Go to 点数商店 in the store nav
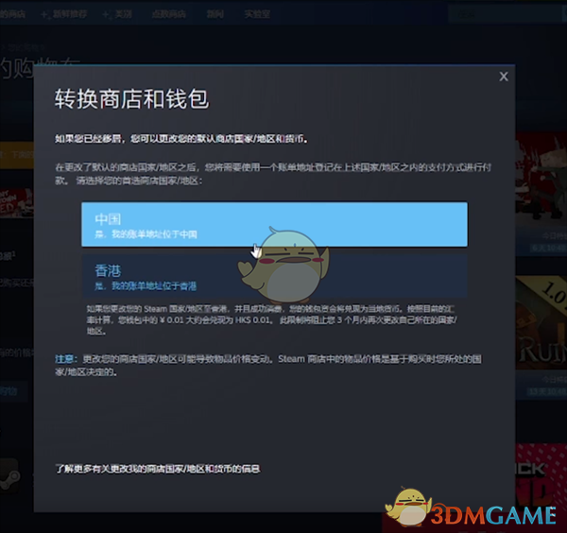Image resolution: width=567 pixels, height=533 pixels. [169, 14]
